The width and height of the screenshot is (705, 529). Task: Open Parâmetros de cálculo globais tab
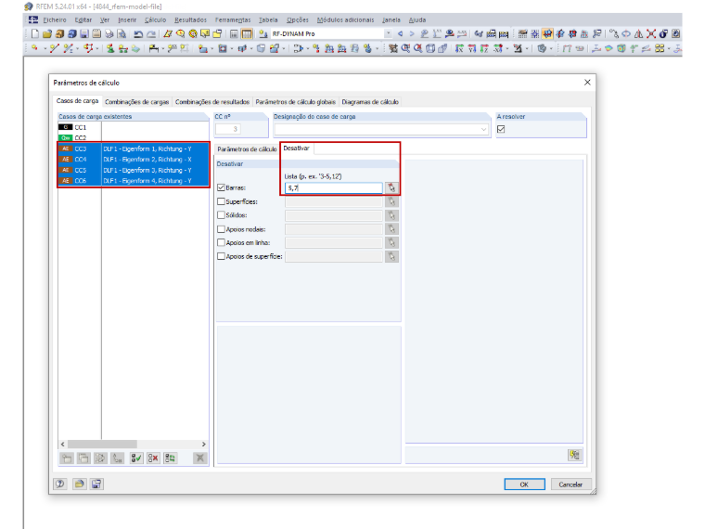pyautogui.click(x=295, y=102)
